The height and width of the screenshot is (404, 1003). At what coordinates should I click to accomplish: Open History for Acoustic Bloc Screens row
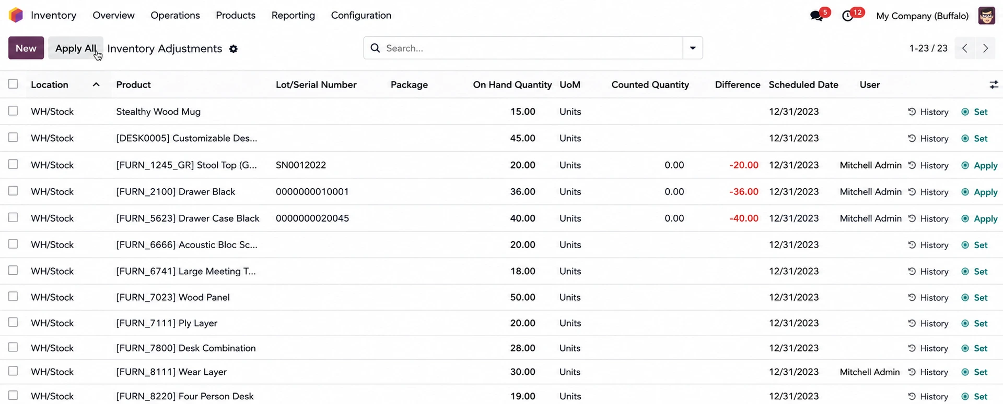(x=928, y=245)
